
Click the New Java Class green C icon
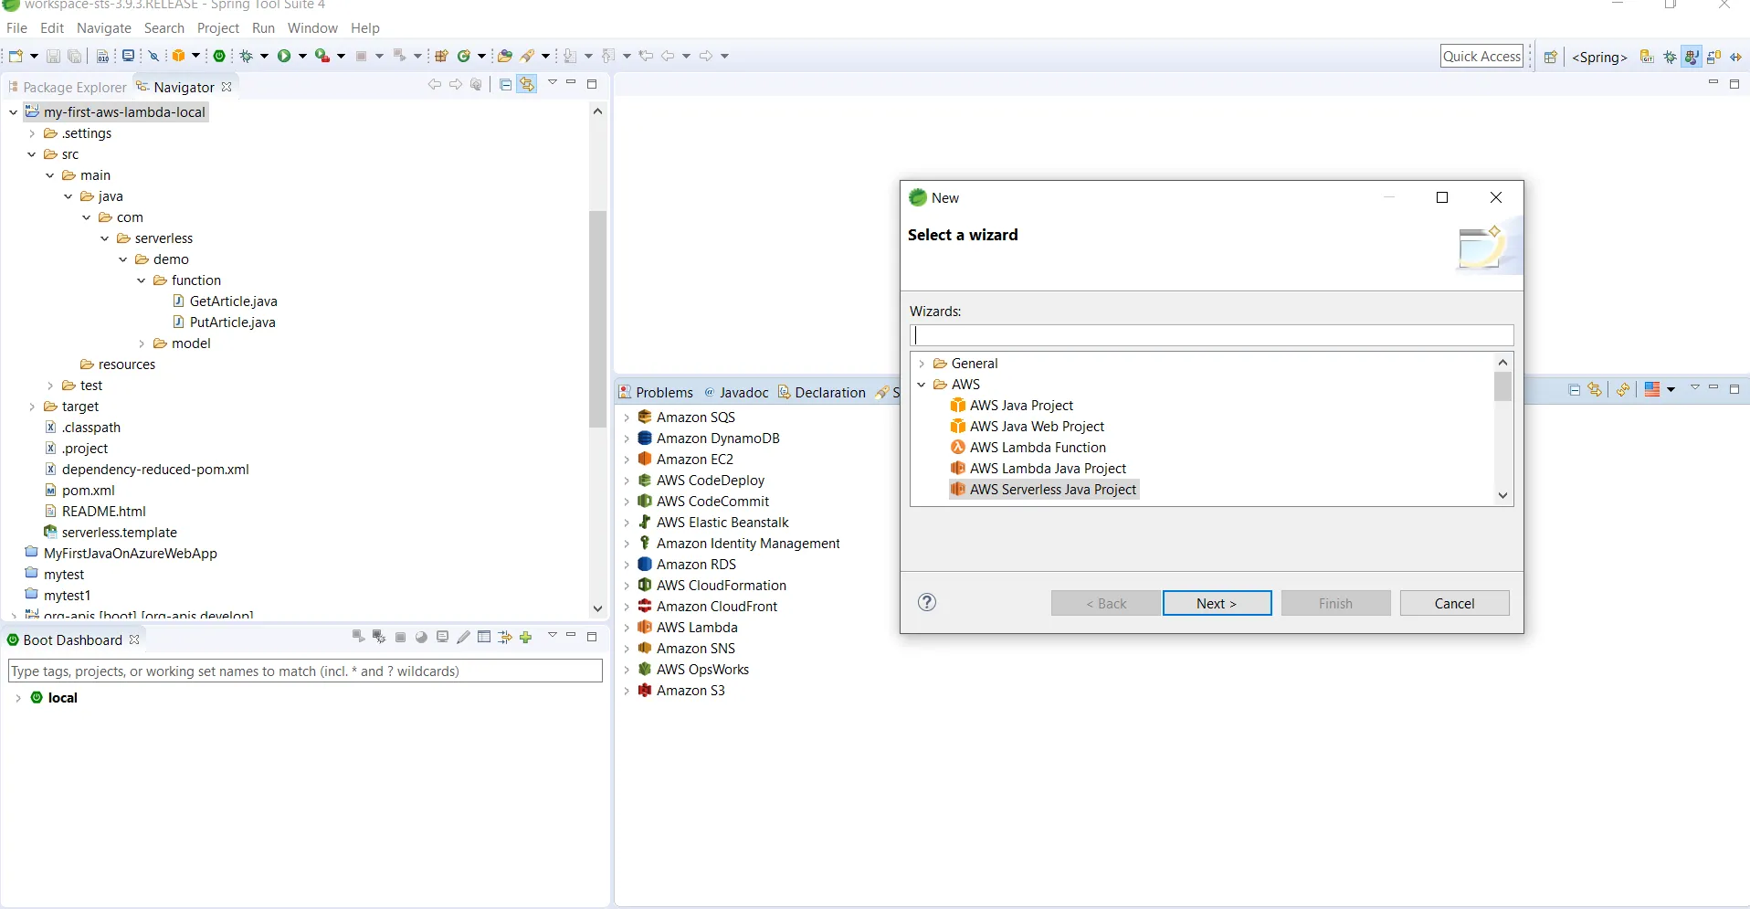point(464,57)
